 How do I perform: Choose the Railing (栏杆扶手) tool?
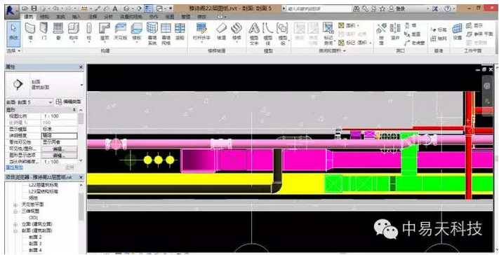tap(201, 33)
